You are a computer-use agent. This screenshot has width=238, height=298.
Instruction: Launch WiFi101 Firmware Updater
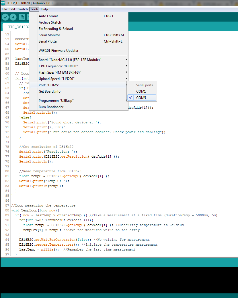click(x=79, y=51)
